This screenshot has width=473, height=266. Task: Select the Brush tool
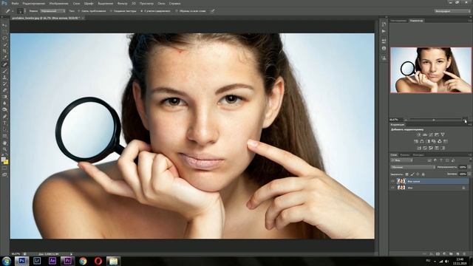[x=4, y=71]
